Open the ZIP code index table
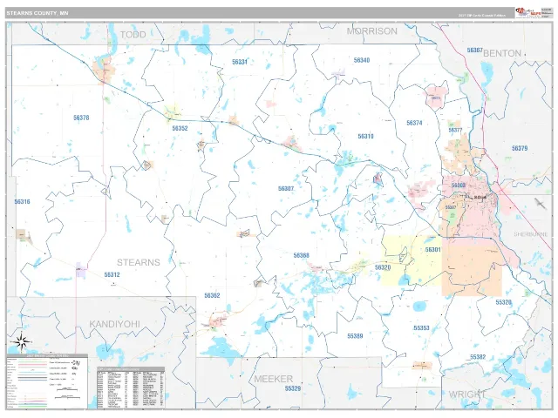Screen dimensions: 558x418 [131, 388]
